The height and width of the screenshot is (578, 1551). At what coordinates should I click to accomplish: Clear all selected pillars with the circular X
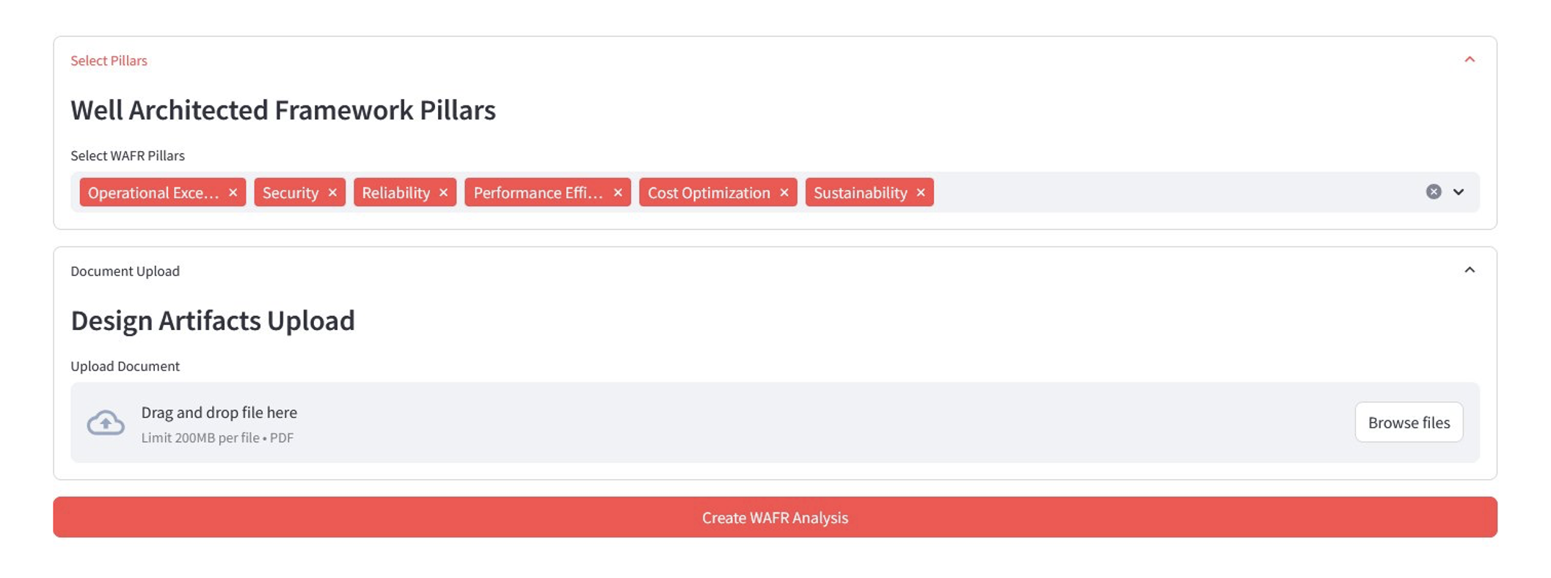[x=1432, y=191]
